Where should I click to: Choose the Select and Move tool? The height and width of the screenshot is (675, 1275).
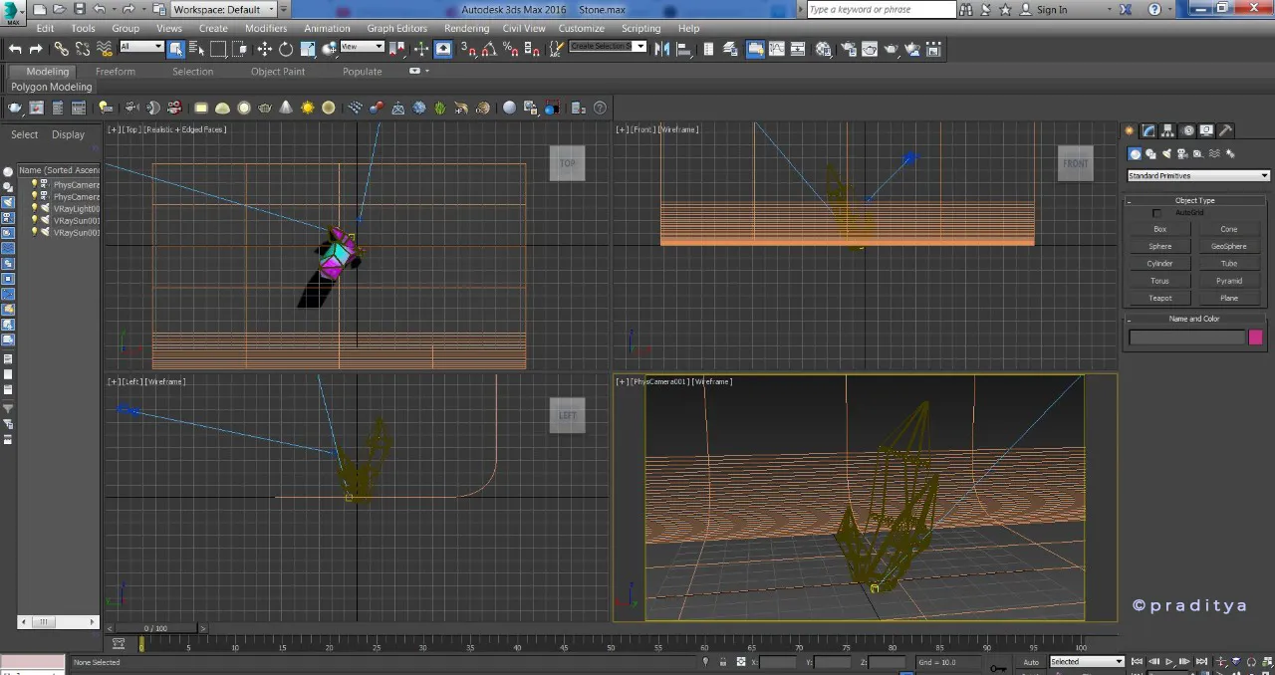[x=264, y=49]
